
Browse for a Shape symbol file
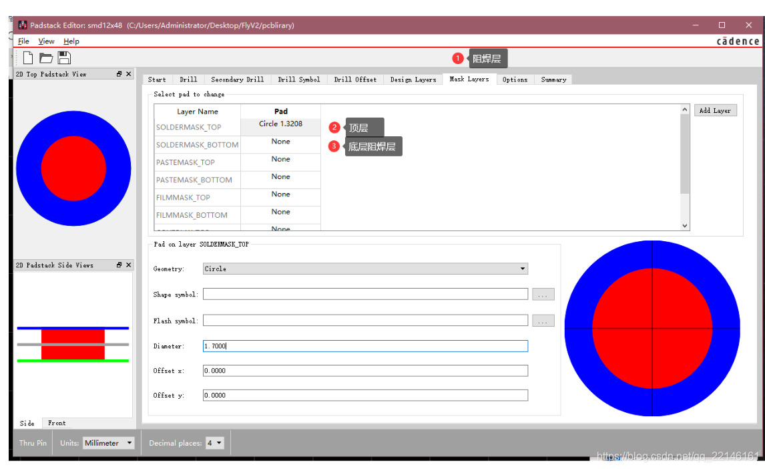(x=543, y=294)
